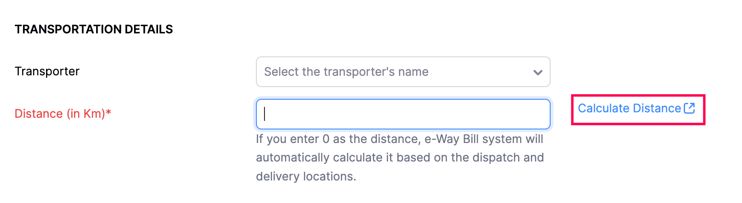Click the external link icon beside Calculate Distance
This screenshot has width=742, height=203.
pyautogui.click(x=689, y=108)
